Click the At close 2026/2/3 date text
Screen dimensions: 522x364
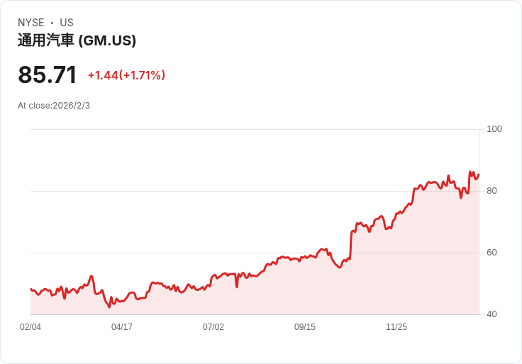click(x=54, y=106)
